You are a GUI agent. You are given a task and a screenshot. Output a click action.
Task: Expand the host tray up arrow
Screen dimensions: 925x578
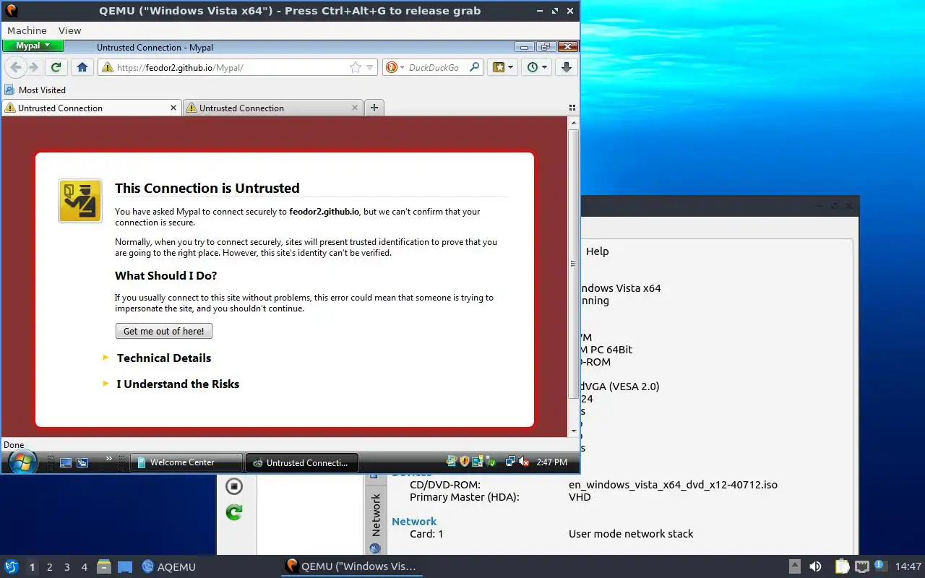[794, 566]
